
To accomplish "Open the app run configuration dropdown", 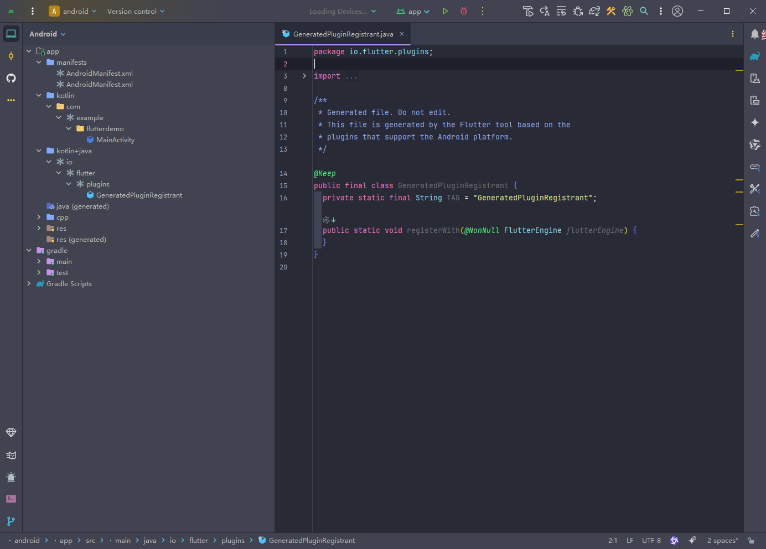I will point(413,11).
